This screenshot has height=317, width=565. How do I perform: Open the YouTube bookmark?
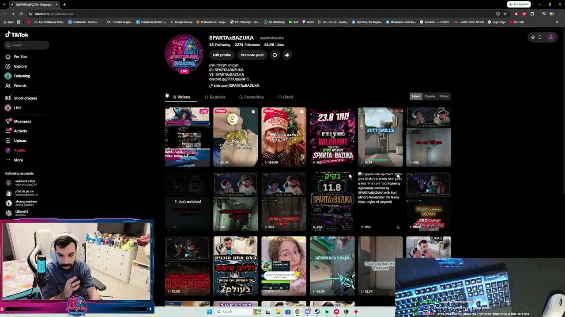tap(516, 22)
